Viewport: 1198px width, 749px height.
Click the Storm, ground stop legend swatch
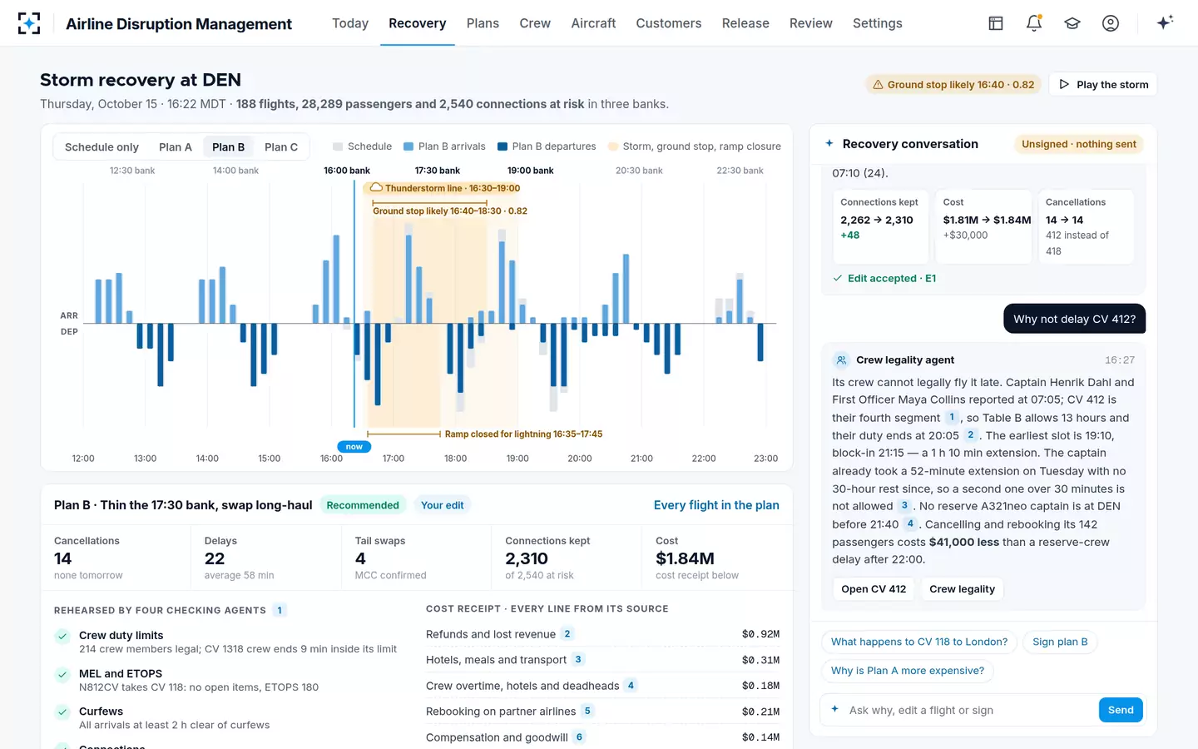pyautogui.click(x=613, y=146)
